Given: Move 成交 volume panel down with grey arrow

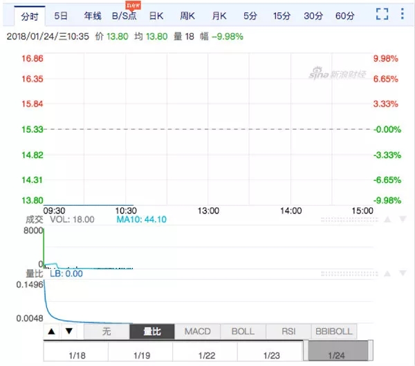Looking at the screenshot, I should [x=402, y=220].
